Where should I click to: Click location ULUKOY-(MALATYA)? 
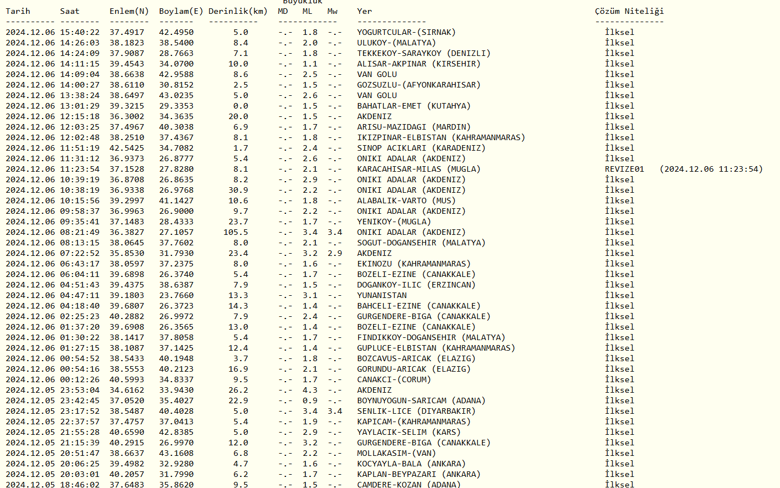(x=396, y=43)
